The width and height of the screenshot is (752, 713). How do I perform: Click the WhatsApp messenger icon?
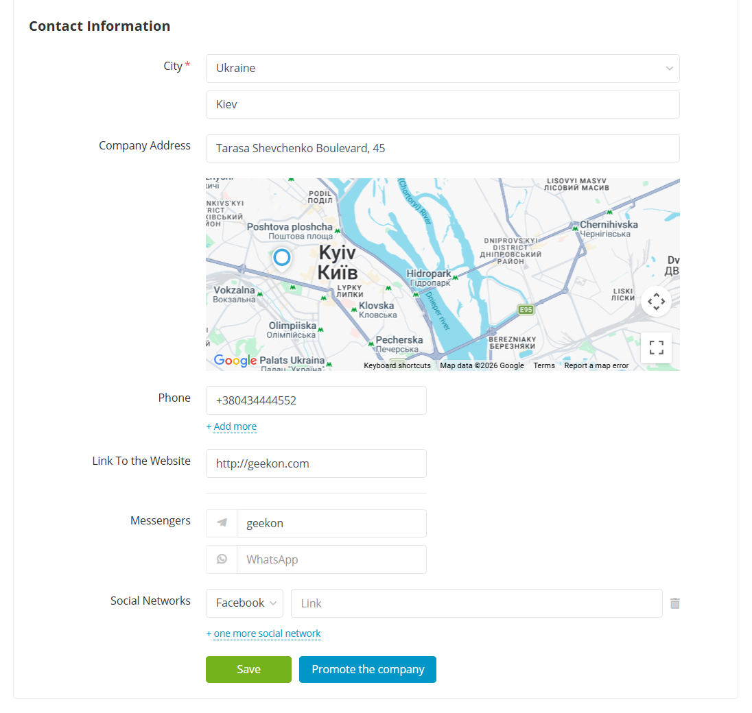click(222, 559)
